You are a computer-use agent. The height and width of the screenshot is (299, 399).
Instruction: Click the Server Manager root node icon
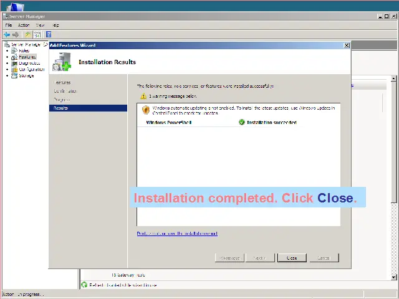(x=7, y=44)
